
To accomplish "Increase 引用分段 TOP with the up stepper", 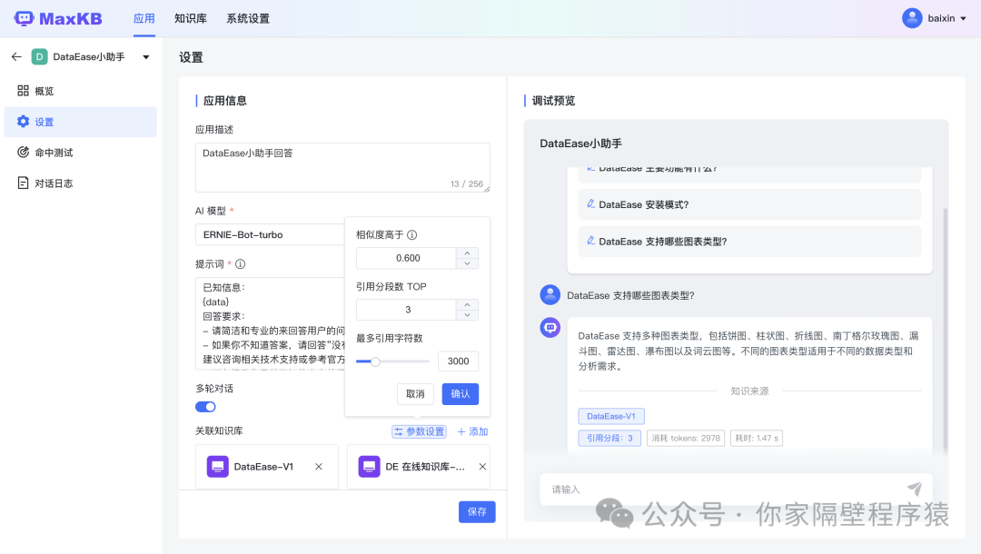I will (467, 304).
